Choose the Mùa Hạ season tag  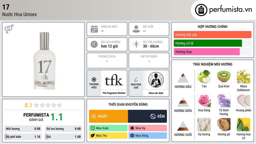[x=148, y=128]
